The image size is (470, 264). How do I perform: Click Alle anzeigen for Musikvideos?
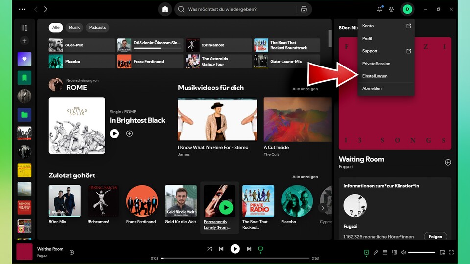tap(305, 89)
